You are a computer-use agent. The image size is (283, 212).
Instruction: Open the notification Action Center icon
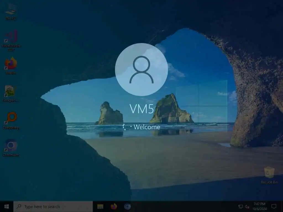[x=274, y=206]
